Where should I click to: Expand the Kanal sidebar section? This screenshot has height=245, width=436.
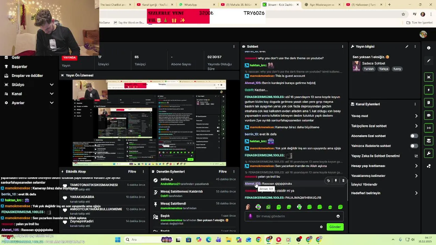pos(52,94)
